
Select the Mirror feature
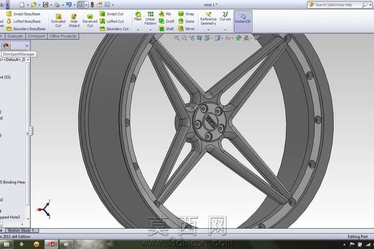(x=186, y=29)
